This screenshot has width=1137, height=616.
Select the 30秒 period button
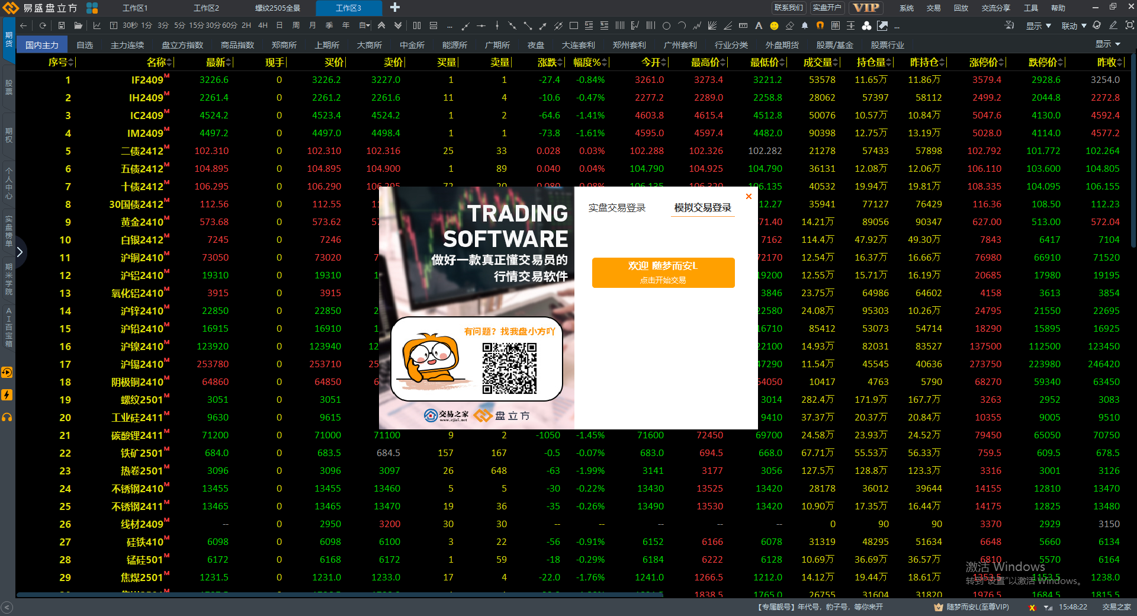pos(129,25)
